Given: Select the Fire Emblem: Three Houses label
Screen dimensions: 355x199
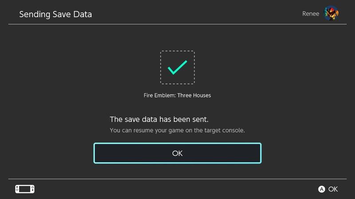Looking at the screenshot, I should point(177,95).
